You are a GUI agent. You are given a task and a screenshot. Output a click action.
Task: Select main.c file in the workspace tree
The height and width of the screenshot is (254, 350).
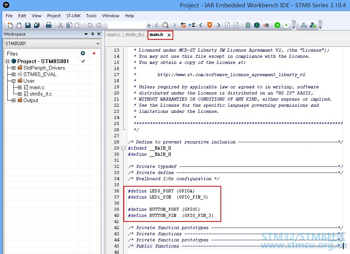pos(37,87)
